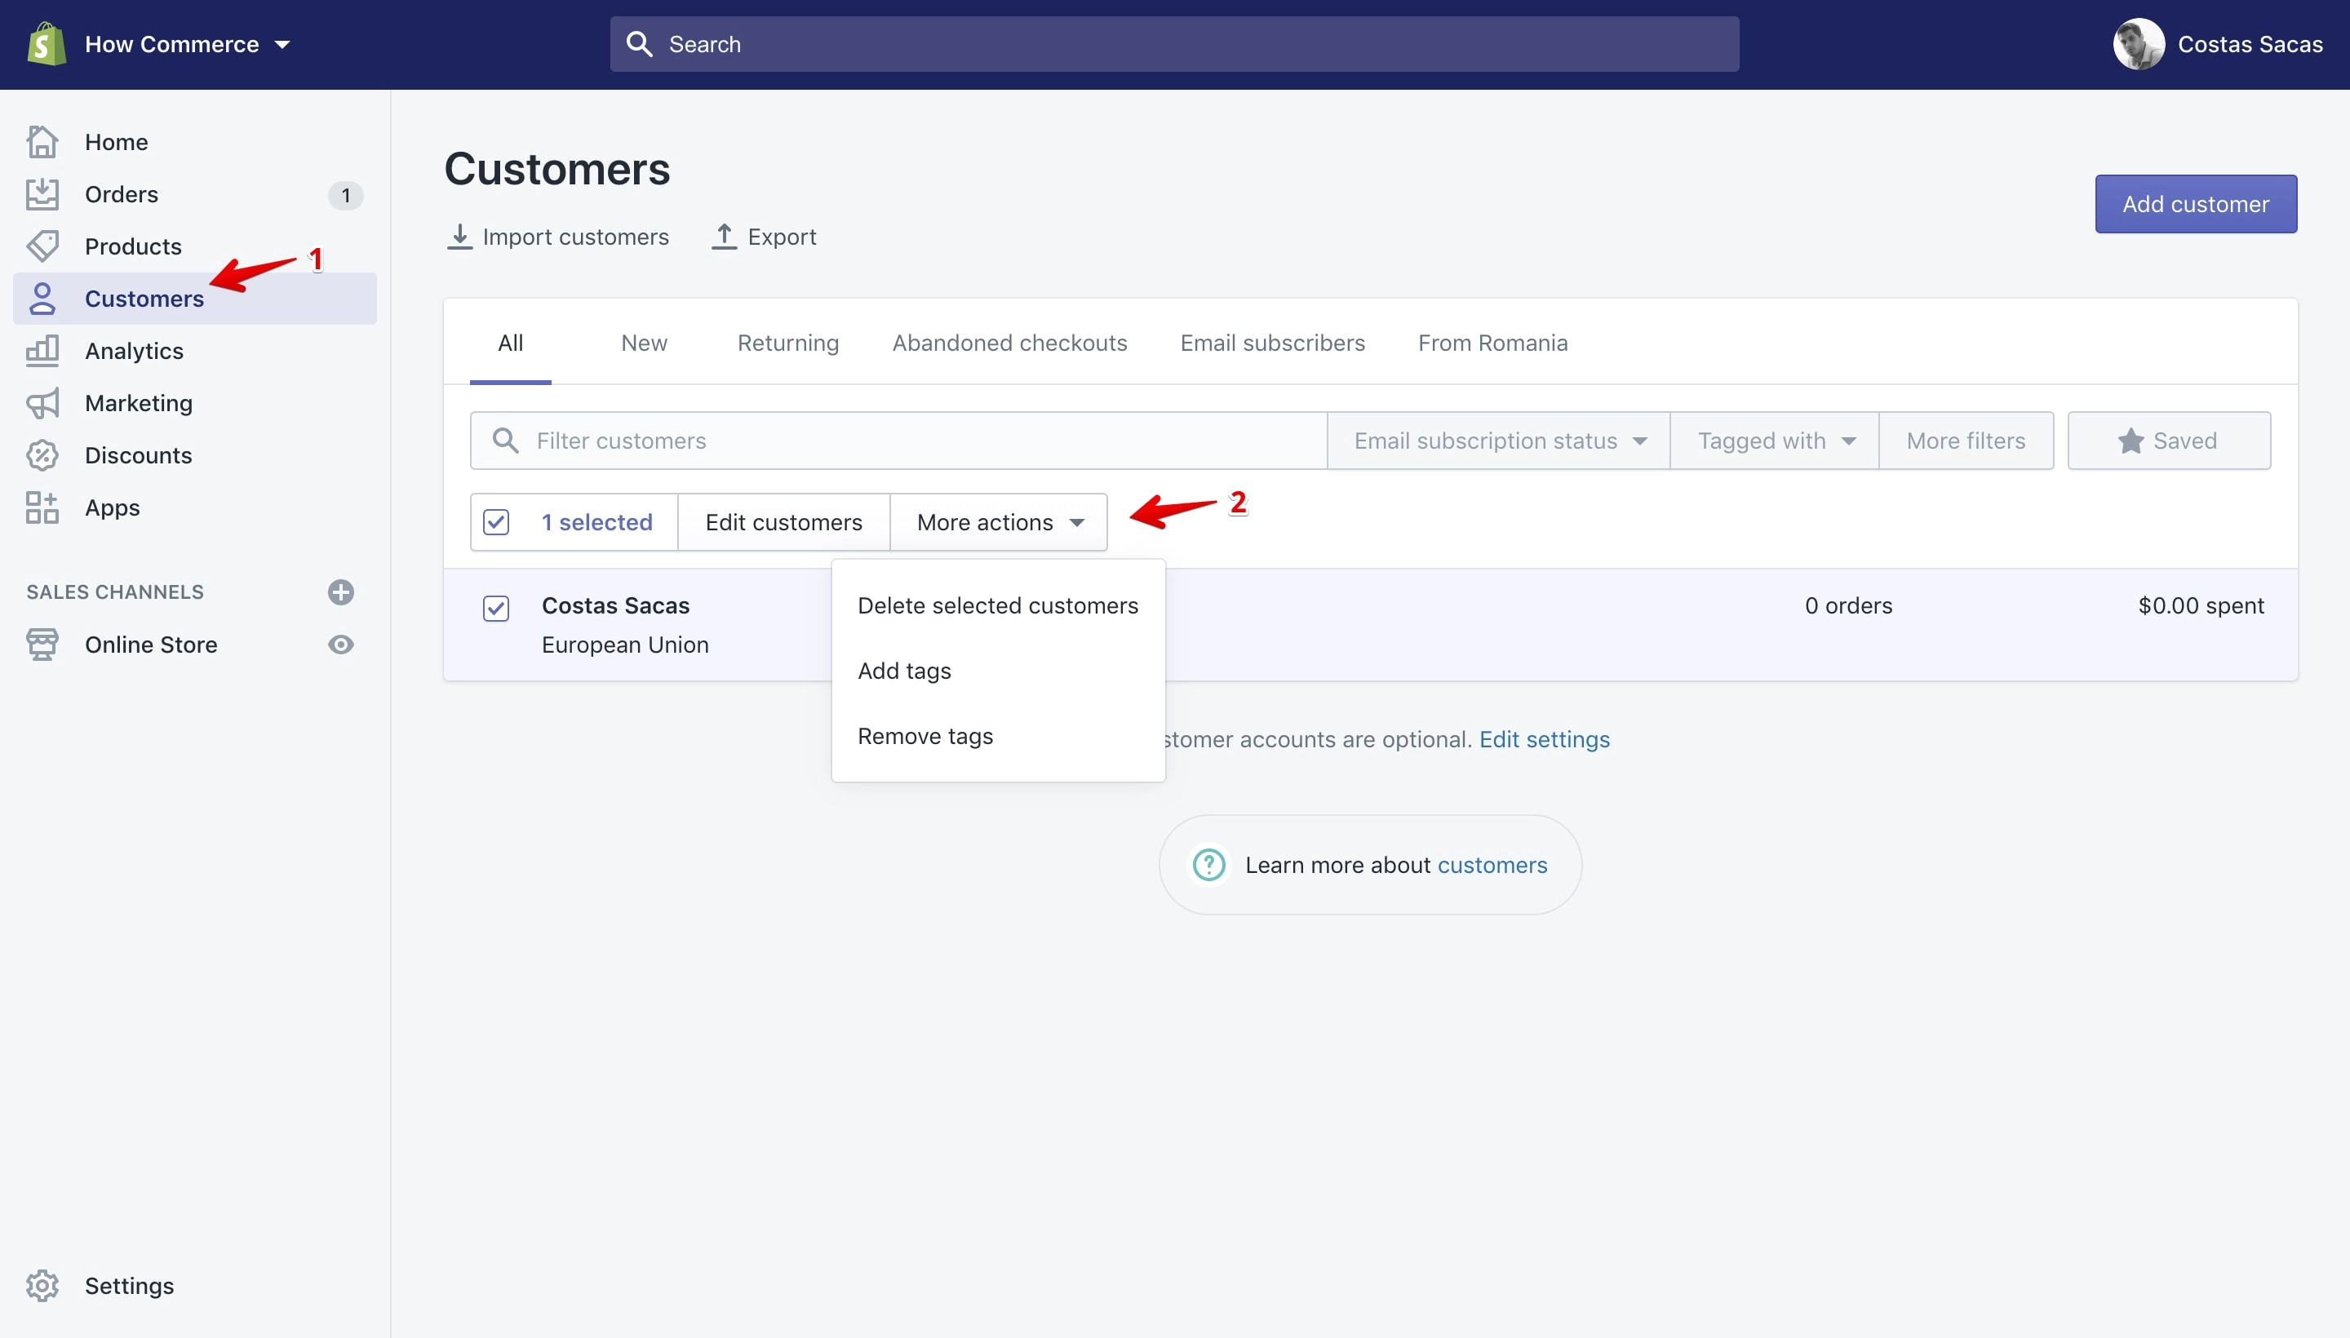The width and height of the screenshot is (2350, 1338).
Task: Click the Filter customers magnifier icon
Action: click(x=505, y=441)
